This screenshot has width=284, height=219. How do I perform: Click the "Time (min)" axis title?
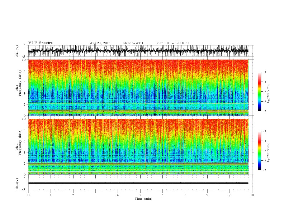point(143,199)
